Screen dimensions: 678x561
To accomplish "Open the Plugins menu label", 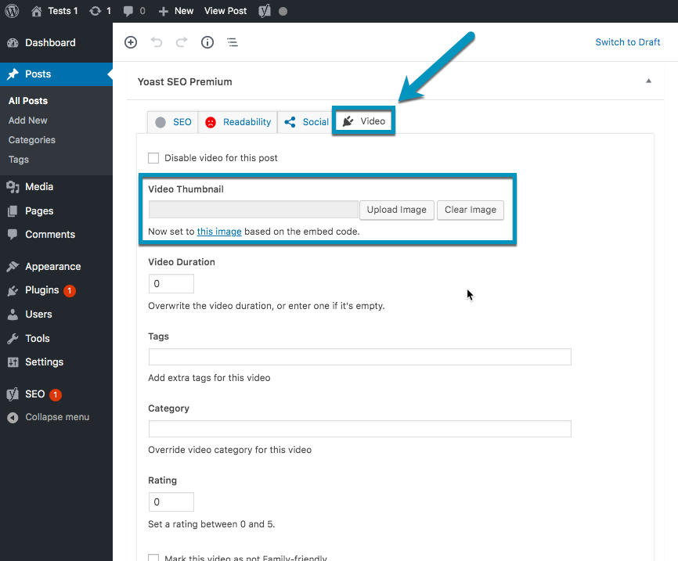I will coord(42,290).
